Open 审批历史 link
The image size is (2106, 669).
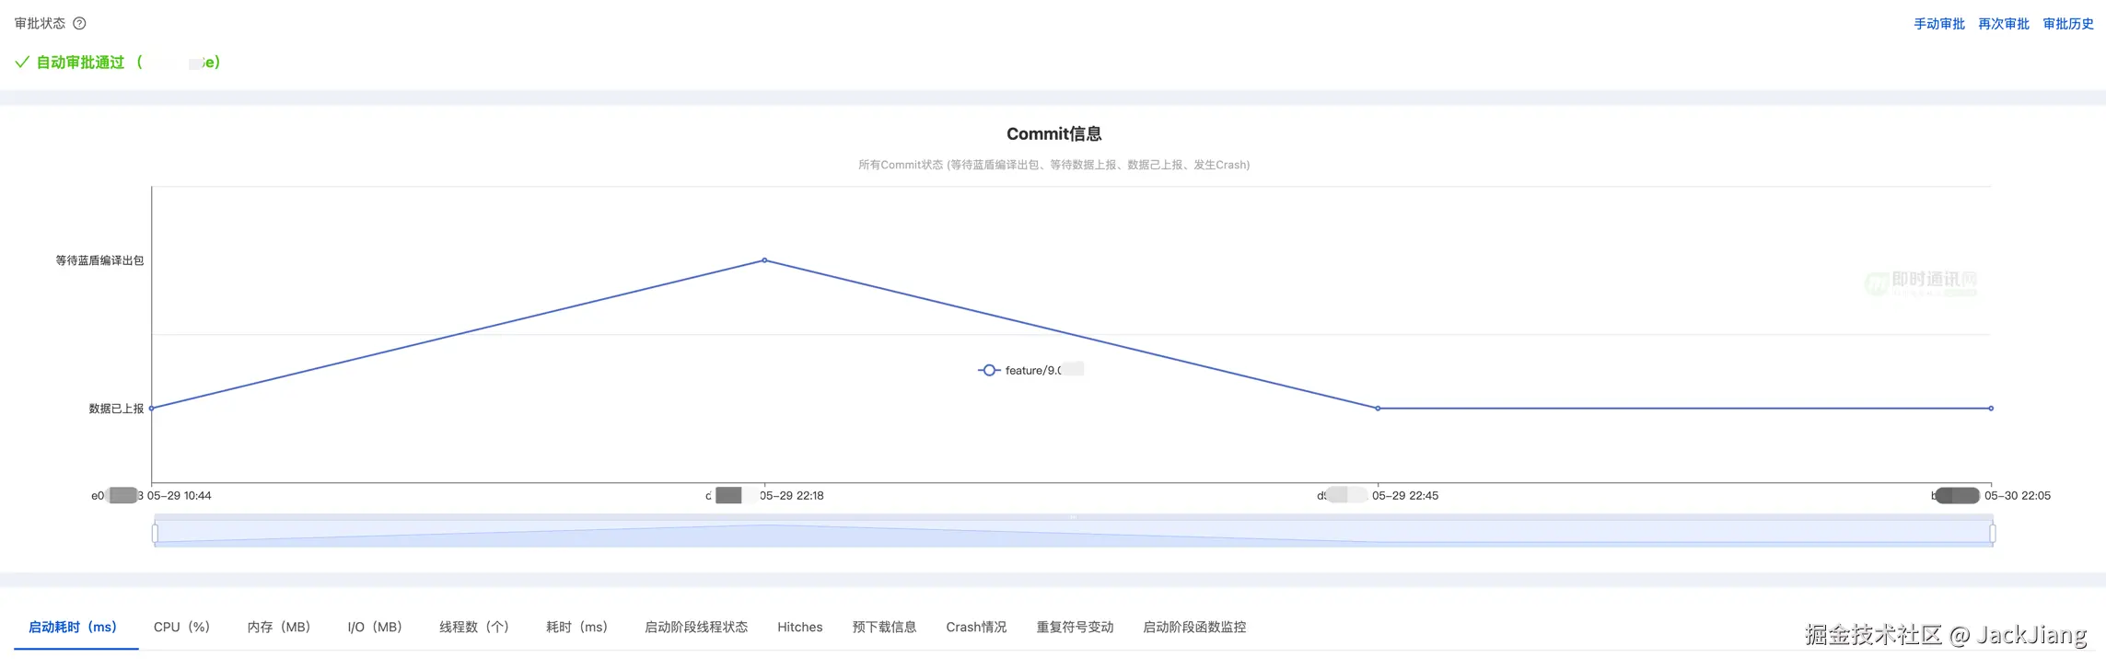click(x=2068, y=24)
